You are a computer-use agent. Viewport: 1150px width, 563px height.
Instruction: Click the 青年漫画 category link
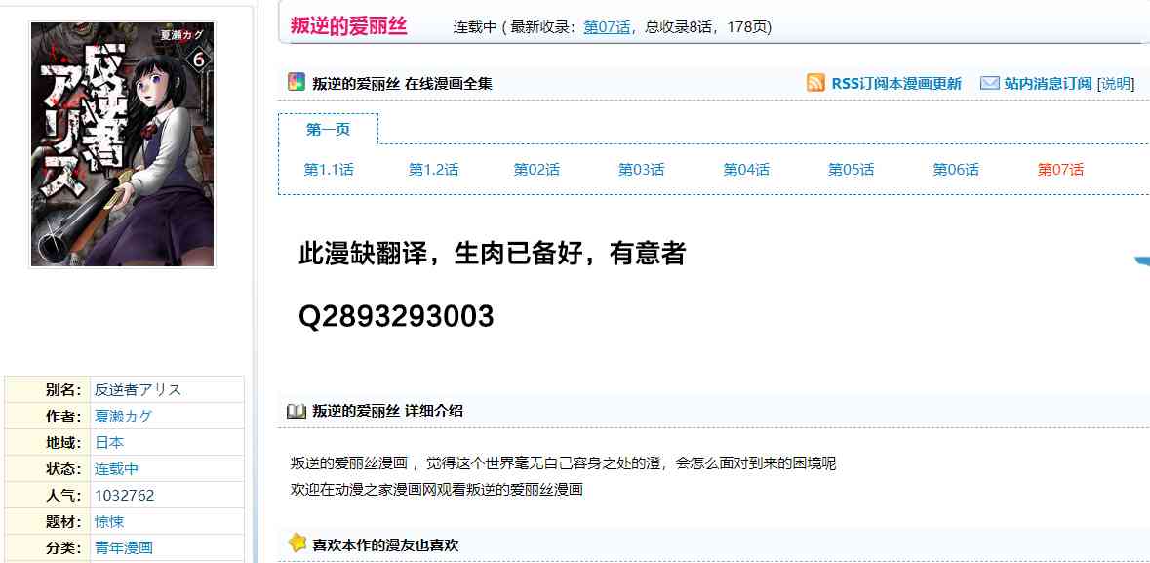123,547
